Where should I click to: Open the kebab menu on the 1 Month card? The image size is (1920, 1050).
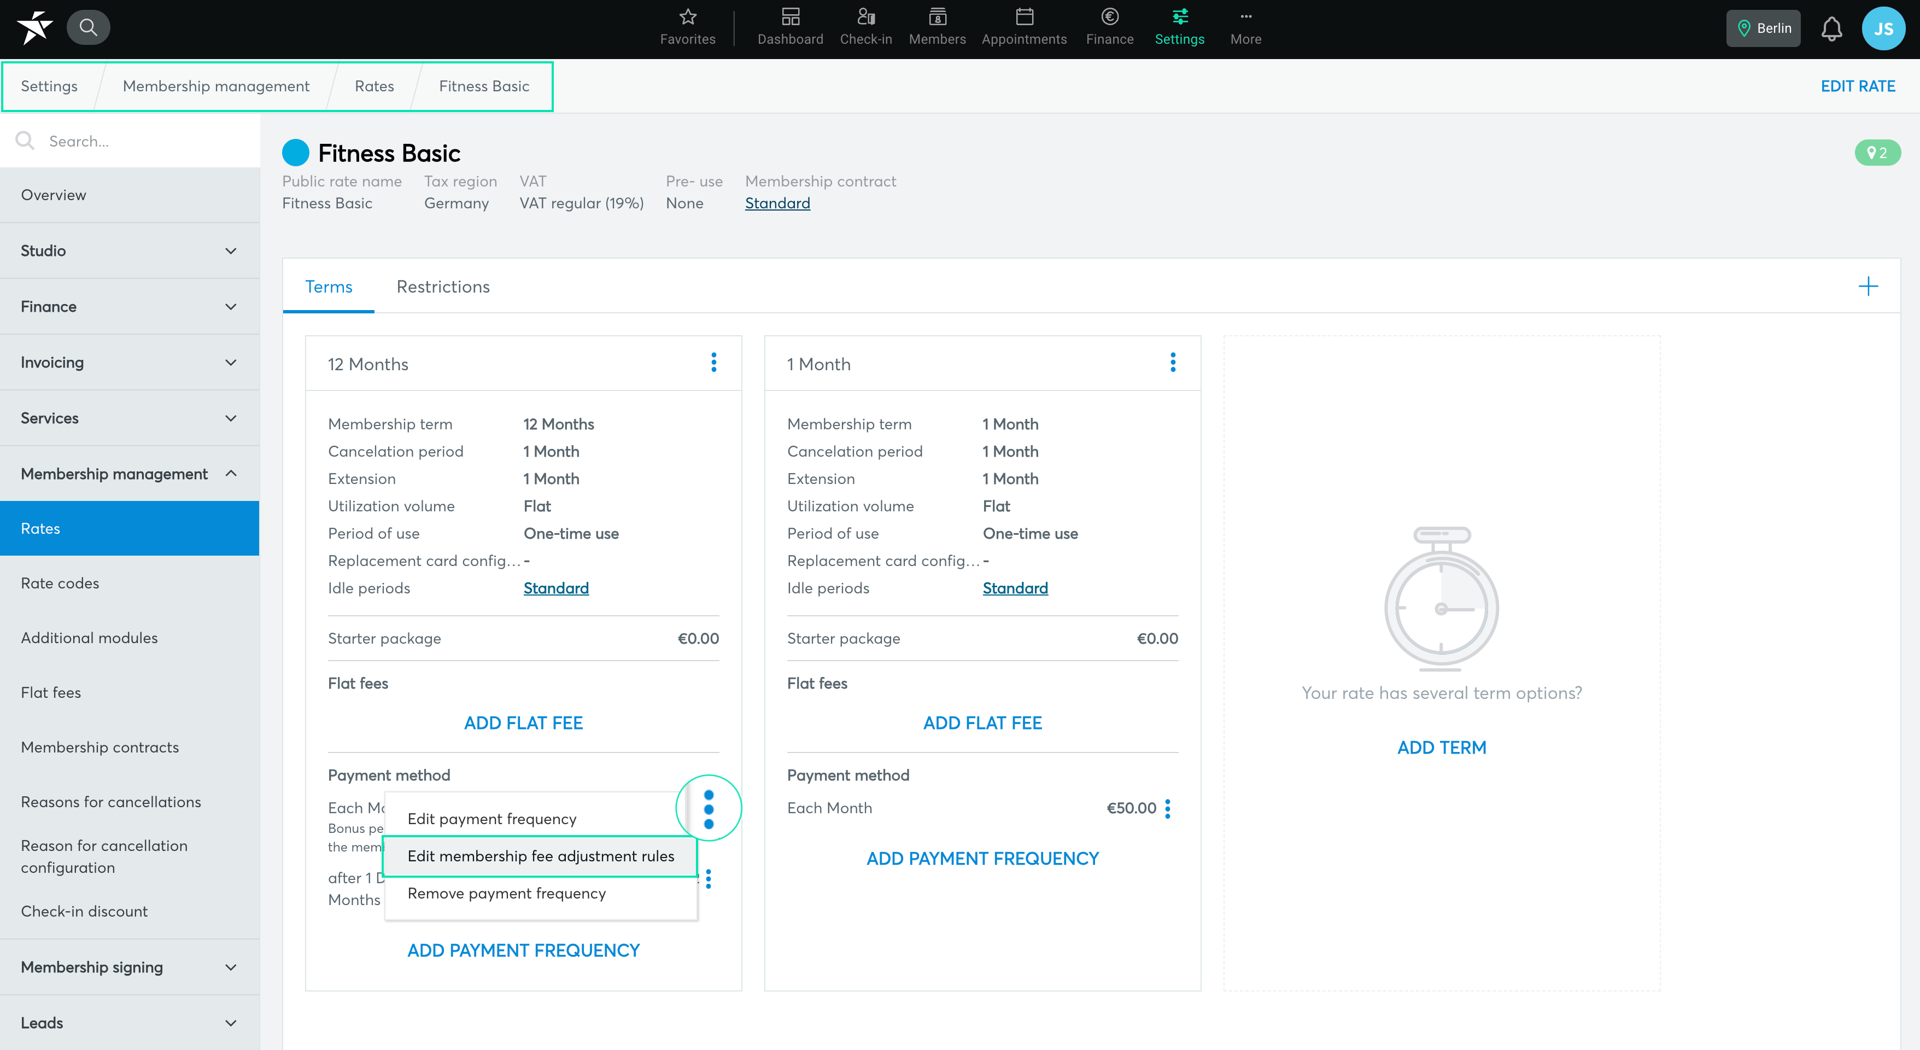1173,363
